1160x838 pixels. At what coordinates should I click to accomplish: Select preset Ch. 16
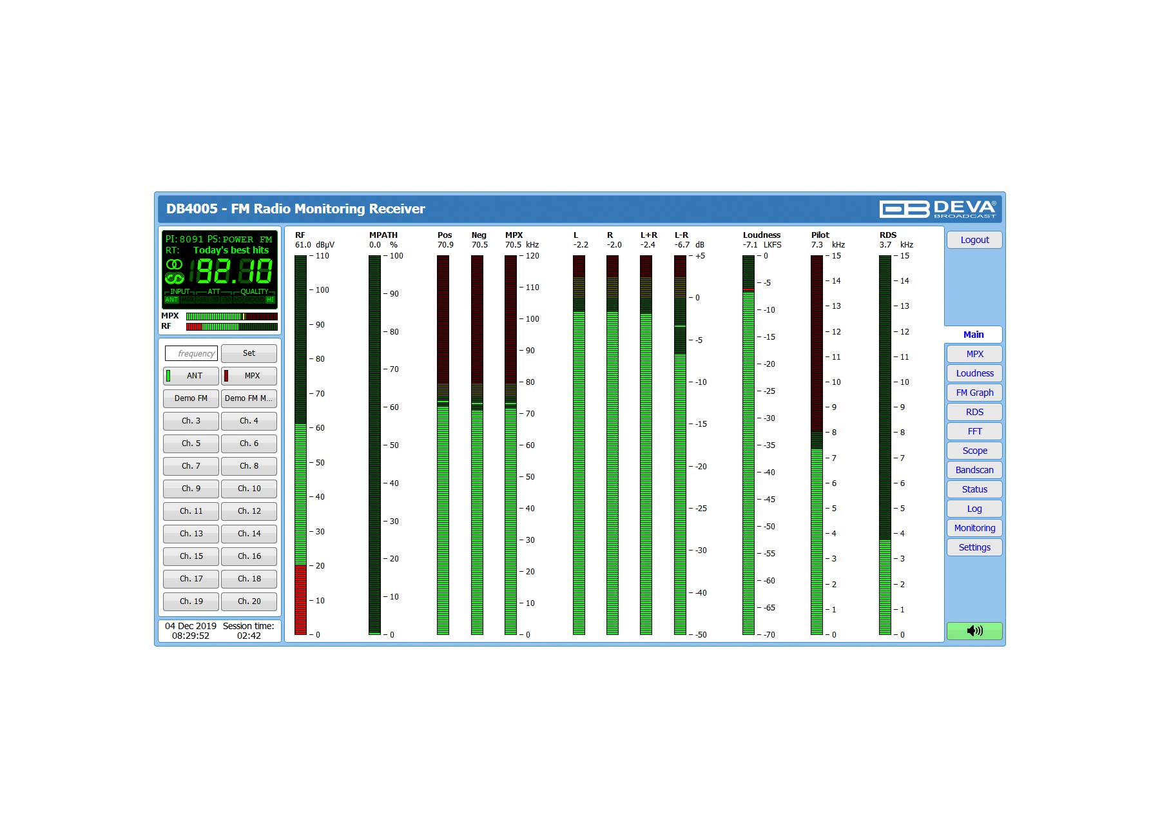[249, 556]
